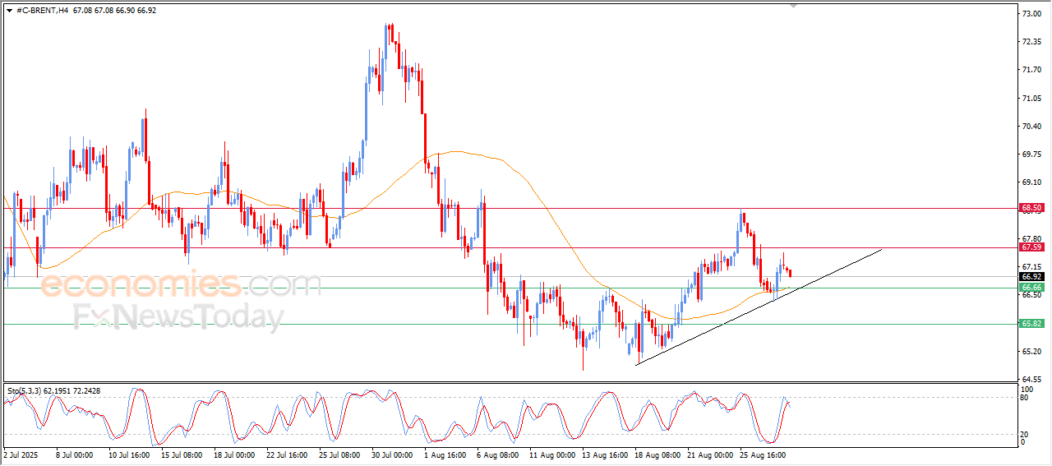Click the 13 Aug 16:00 time label
This screenshot has height=466, width=1052.
[x=604, y=454]
